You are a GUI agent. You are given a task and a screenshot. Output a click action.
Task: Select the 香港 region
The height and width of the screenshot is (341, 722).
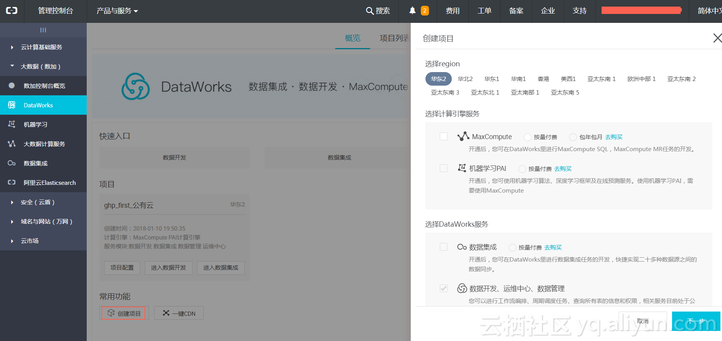pyautogui.click(x=543, y=79)
